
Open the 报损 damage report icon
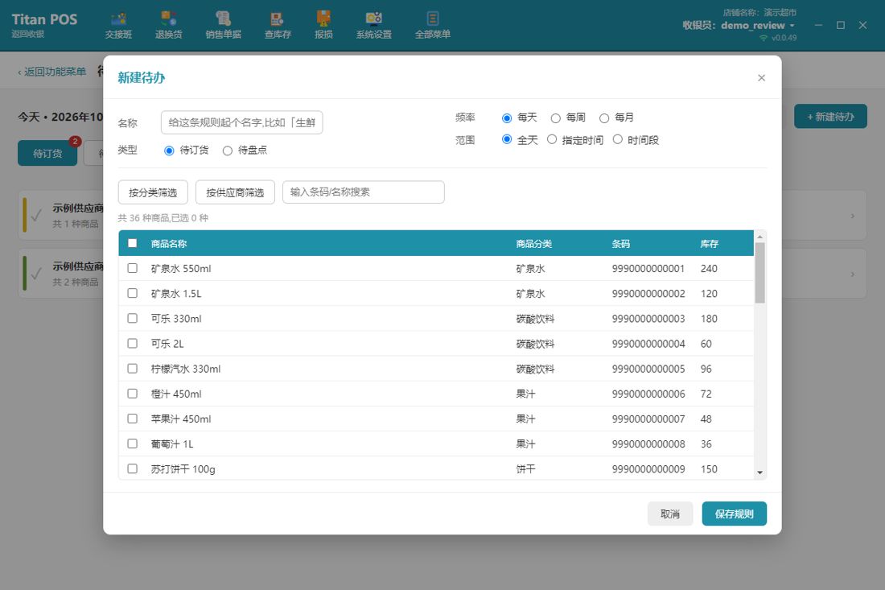[323, 26]
